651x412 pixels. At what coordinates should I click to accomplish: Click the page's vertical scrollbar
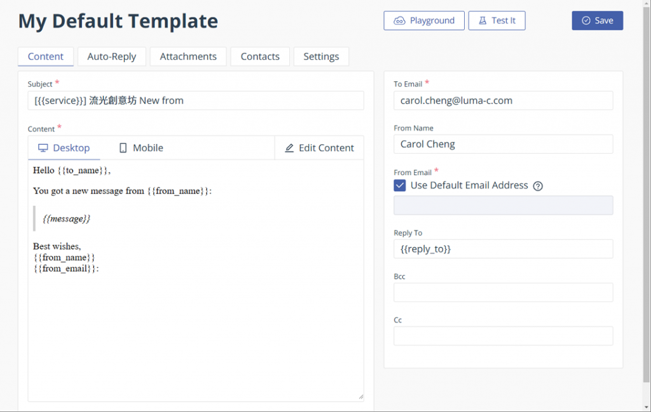point(646,190)
